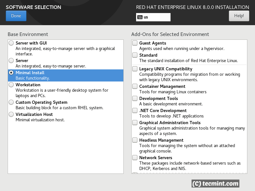The width and height of the screenshot is (255, 191).
Task: Check Container Management tools
Action: tap(135, 86)
